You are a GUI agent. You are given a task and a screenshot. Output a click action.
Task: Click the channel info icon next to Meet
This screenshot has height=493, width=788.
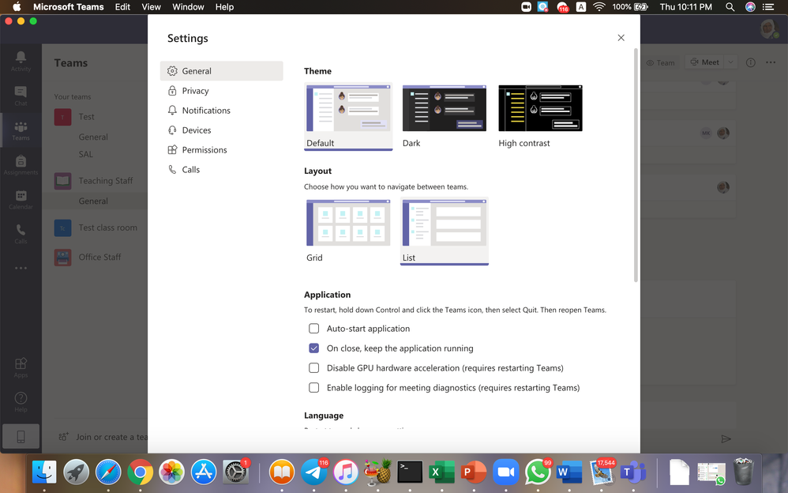(750, 62)
